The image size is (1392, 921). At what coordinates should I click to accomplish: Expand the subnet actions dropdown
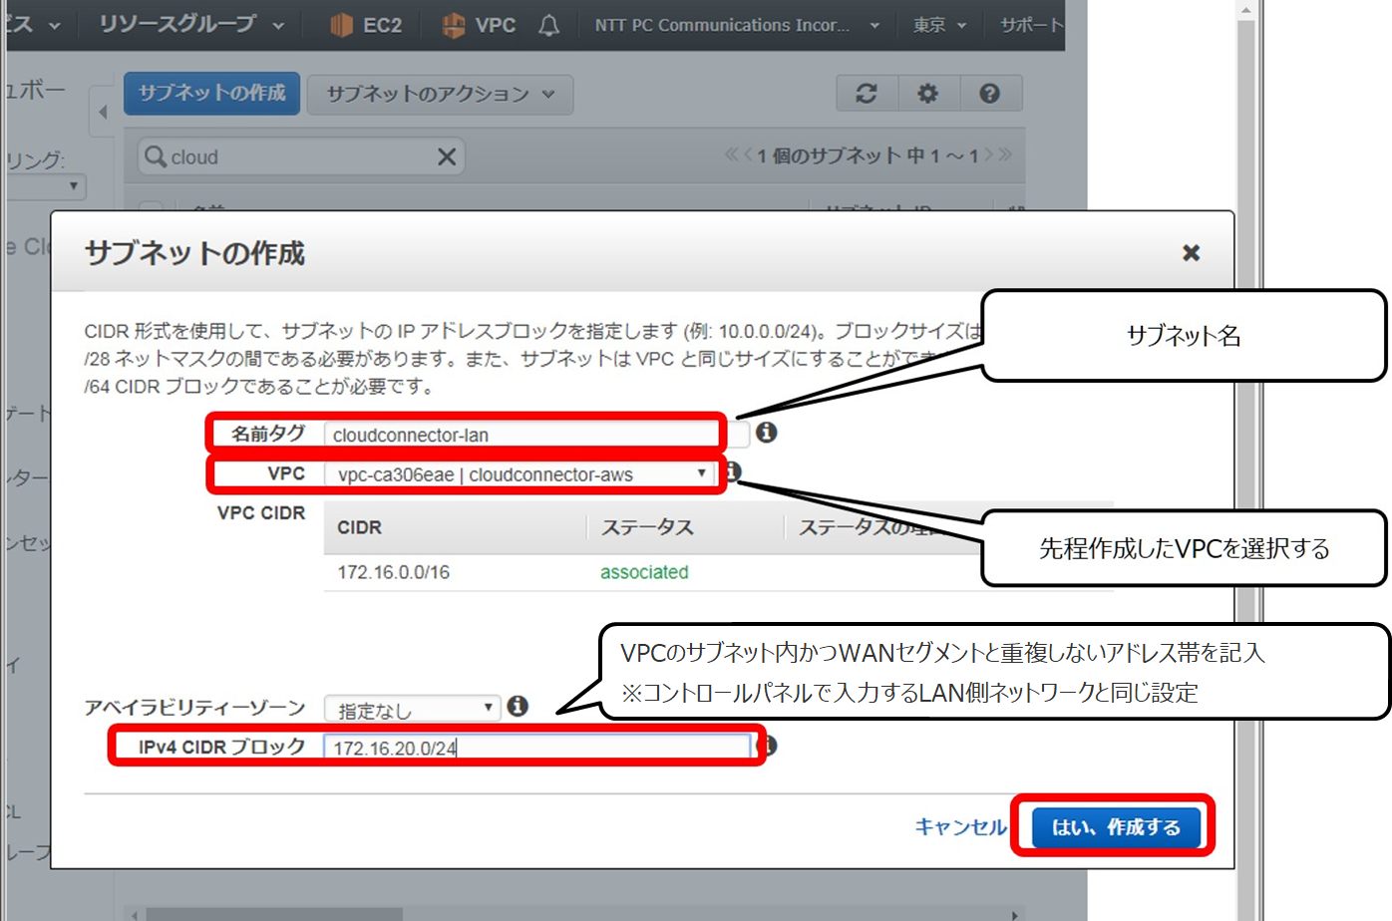(440, 94)
